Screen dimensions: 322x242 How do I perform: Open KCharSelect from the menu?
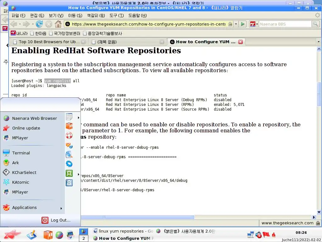(x=32, y=172)
